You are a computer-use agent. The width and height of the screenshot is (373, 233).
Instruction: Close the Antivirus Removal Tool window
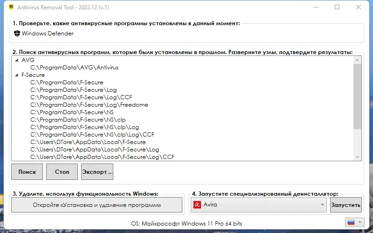tap(359, 7)
